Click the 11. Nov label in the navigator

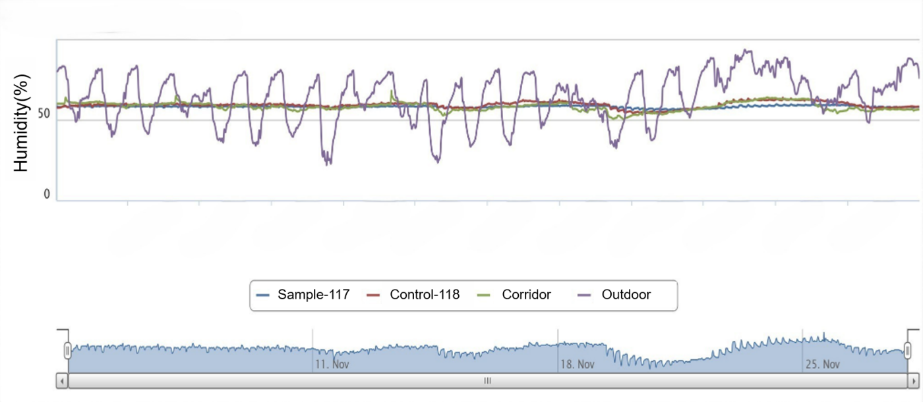click(332, 362)
